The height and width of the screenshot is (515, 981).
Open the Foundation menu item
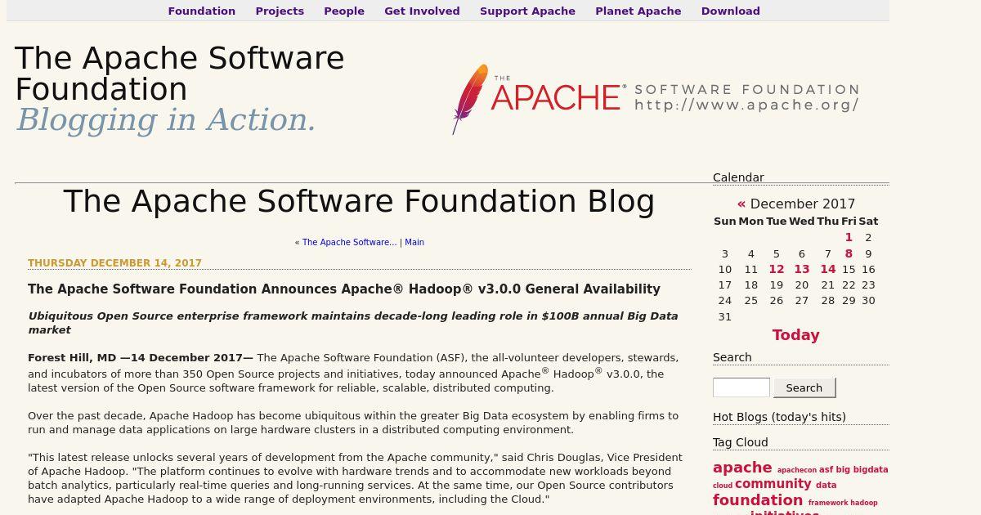click(x=201, y=11)
